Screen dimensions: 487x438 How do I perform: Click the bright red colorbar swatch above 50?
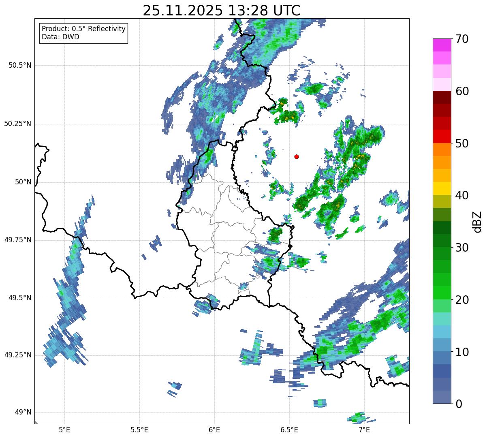coord(442,136)
